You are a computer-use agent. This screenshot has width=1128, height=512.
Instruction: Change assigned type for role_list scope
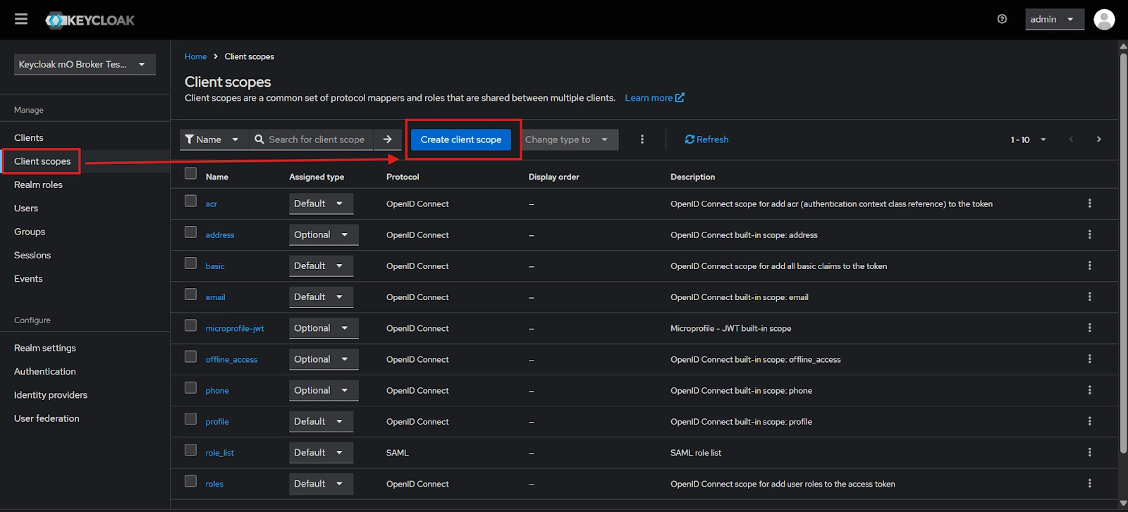coord(321,452)
